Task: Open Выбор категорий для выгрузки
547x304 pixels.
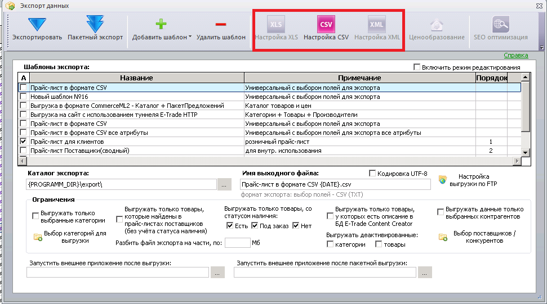Action: pyautogui.click(x=70, y=237)
